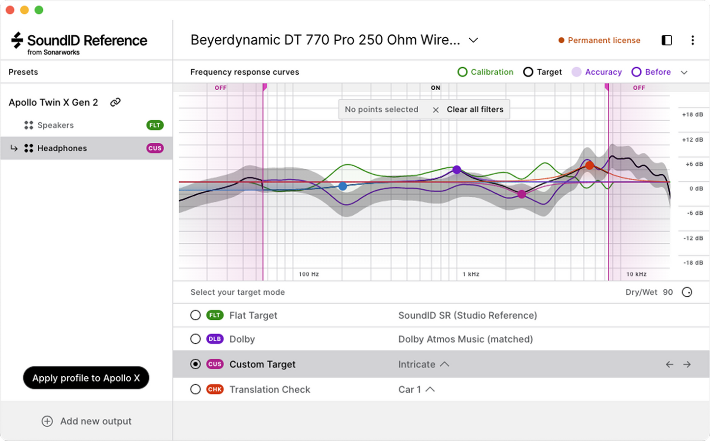
Task: Open the three-dot overflow menu
Action: pos(693,40)
